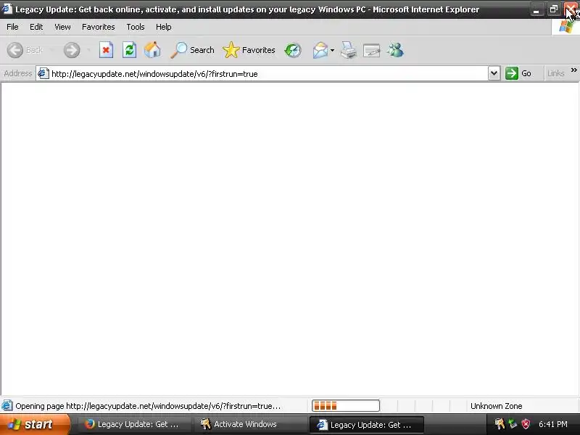Expand the Back button history dropdown
Screen dimensions: 580x435
pos(51,50)
